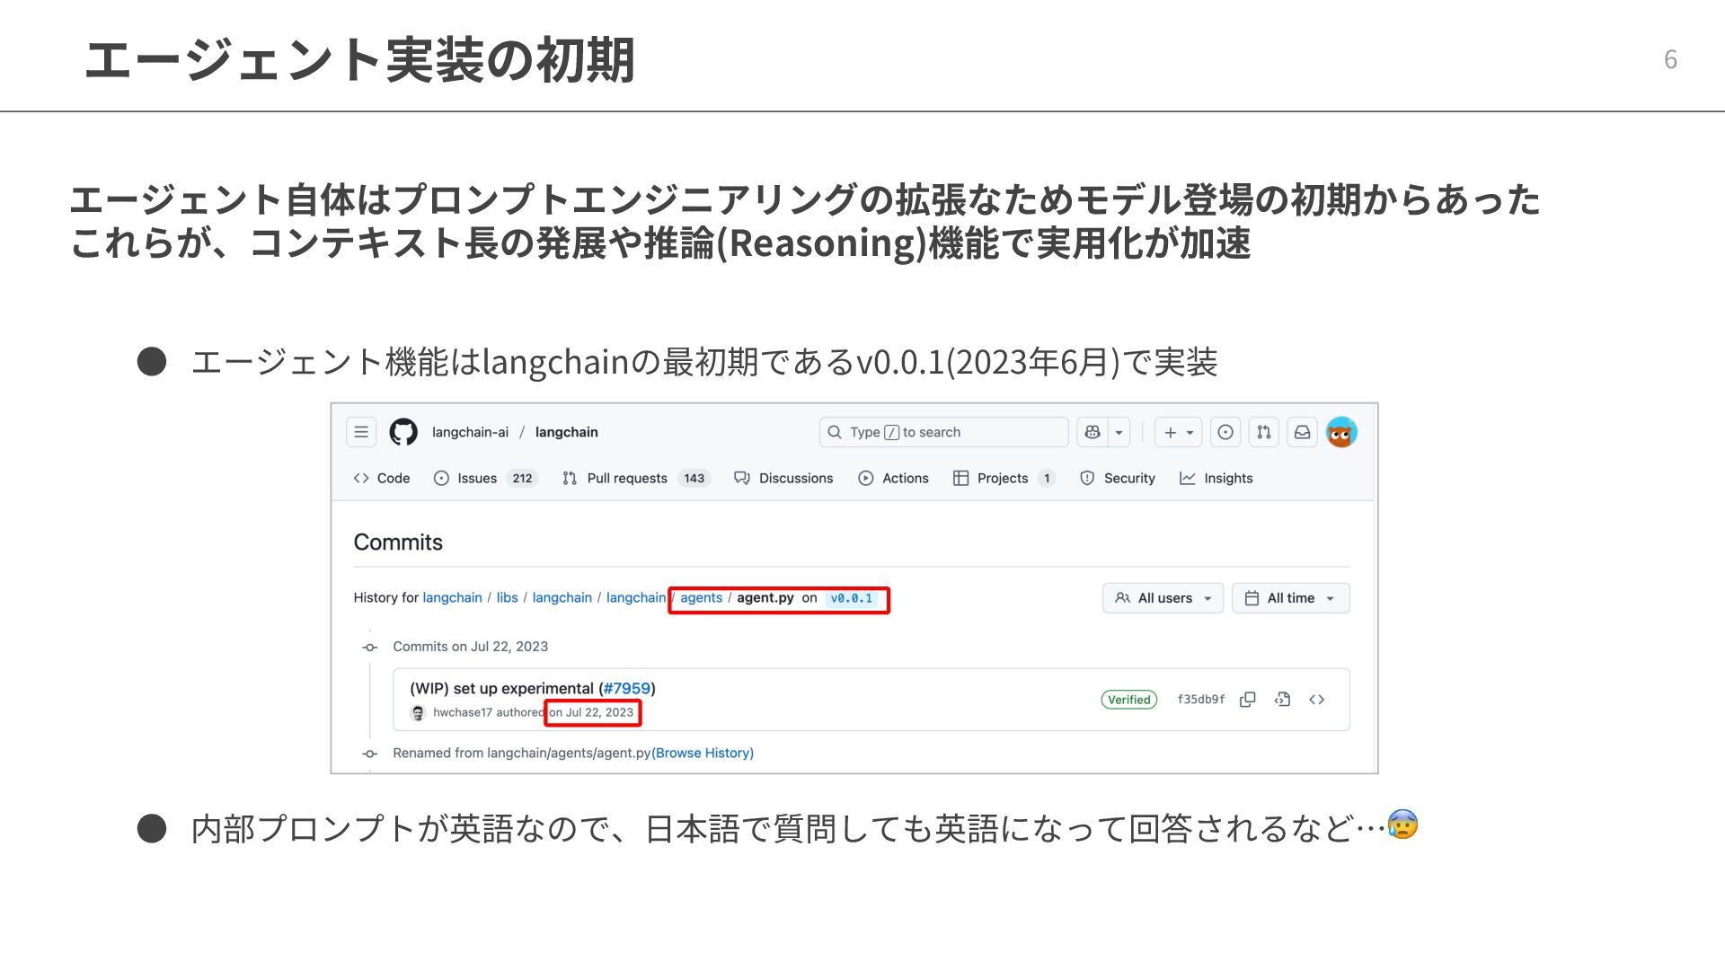The width and height of the screenshot is (1725, 970).
Task: Click the hwchase17 author name
Action: [462, 712]
